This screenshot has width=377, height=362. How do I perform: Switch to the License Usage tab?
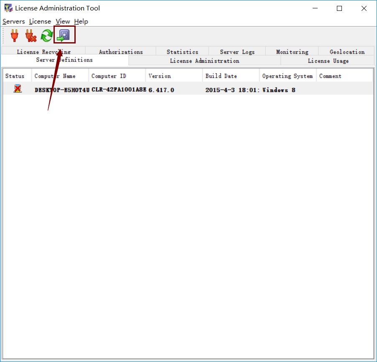click(328, 61)
